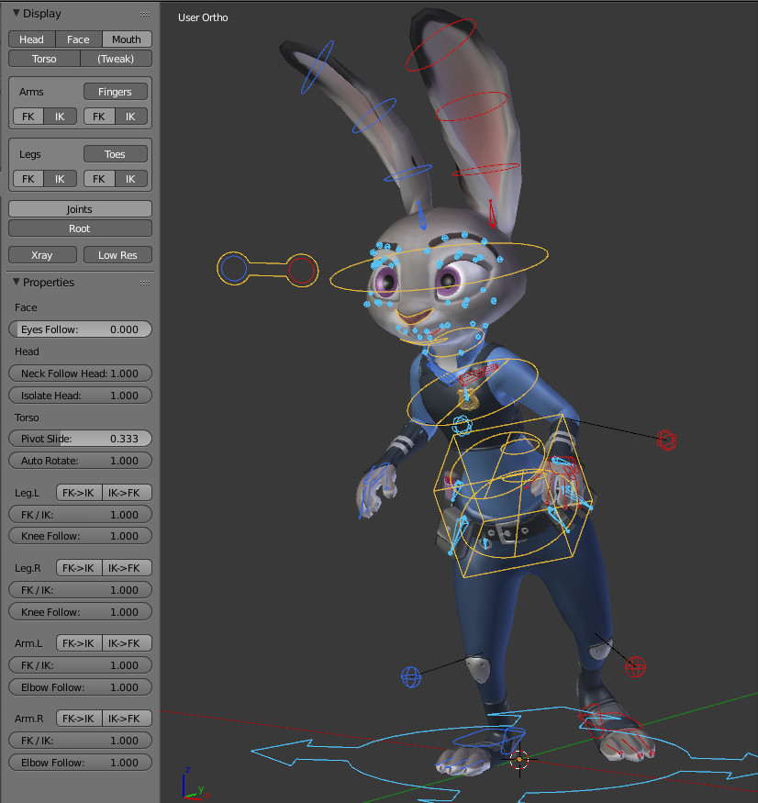758x803 pixels.
Task: Snap Leg.R with IK->FK button
Action: (125, 568)
